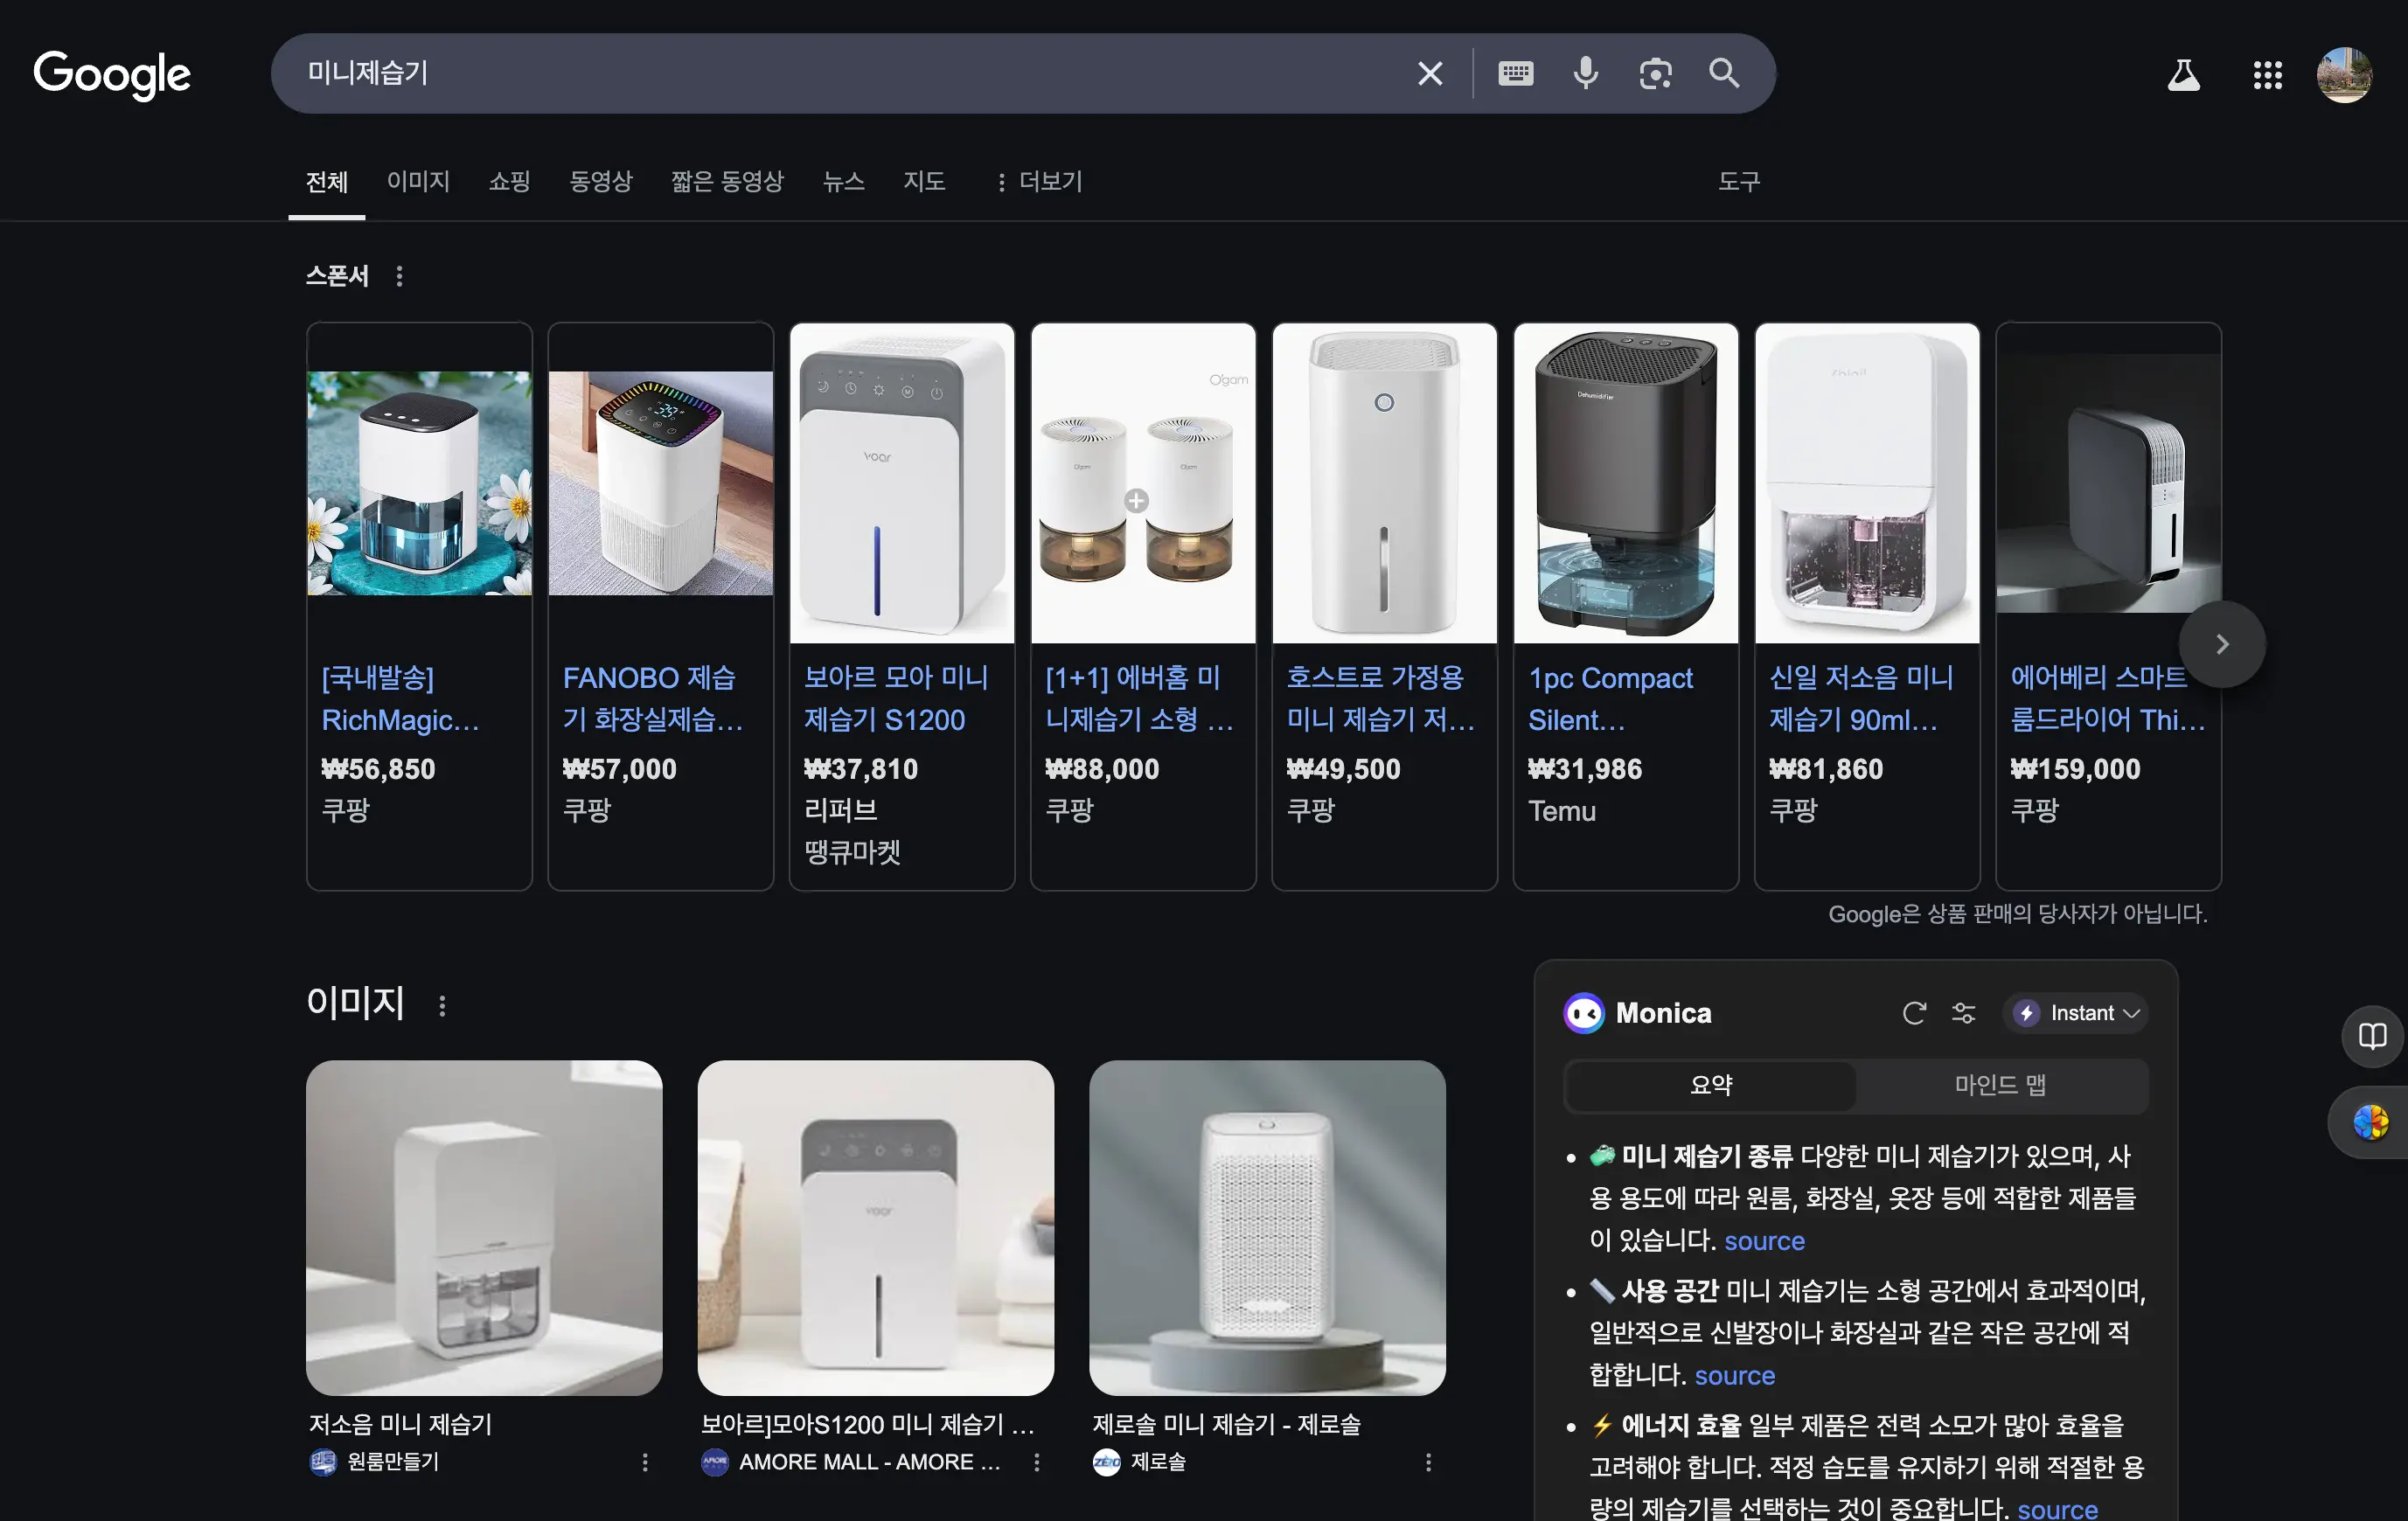The width and height of the screenshot is (2408, 1521).
Task: Submit search with the magnifying glass icon
Action: coord(1724,73)
